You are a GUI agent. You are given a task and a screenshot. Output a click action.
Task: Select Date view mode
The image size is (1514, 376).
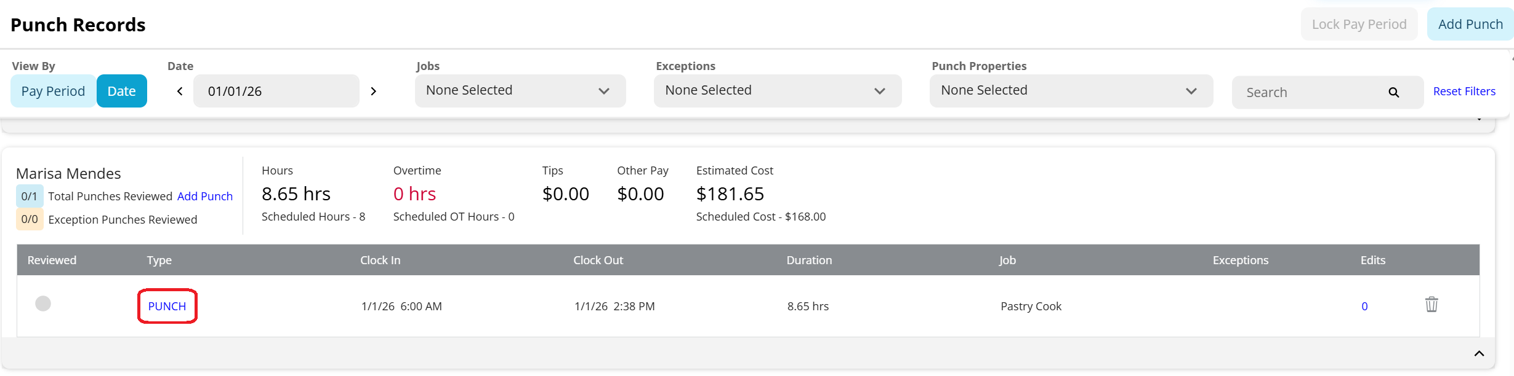coord(121,92)
